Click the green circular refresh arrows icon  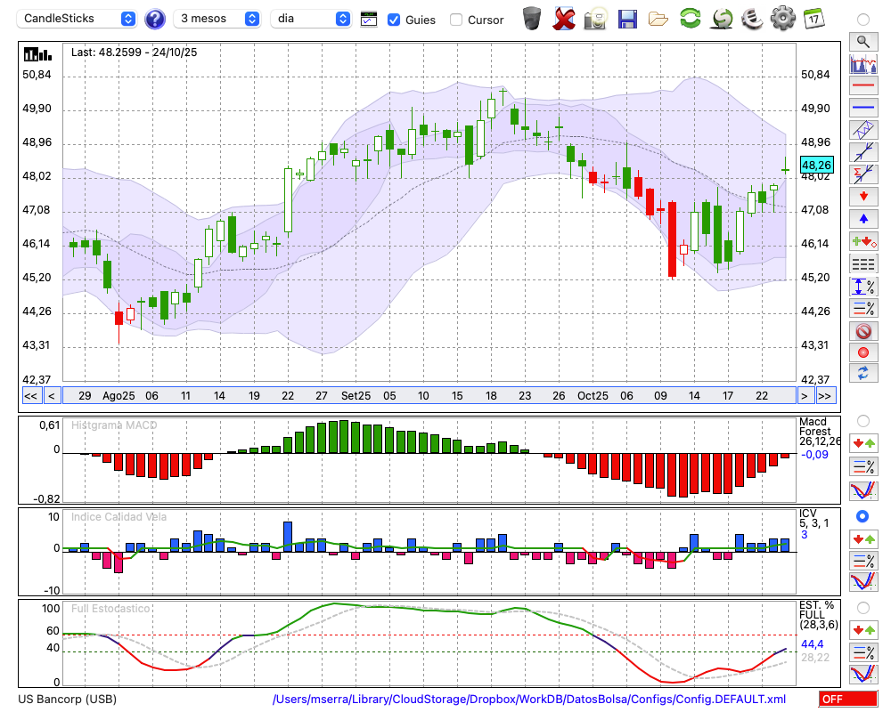pos(691,19)
